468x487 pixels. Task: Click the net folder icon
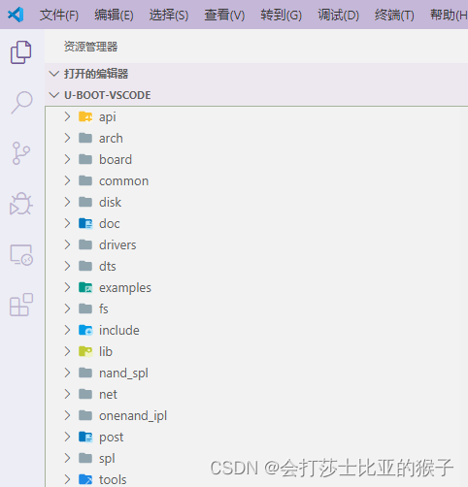coord(85,394)
